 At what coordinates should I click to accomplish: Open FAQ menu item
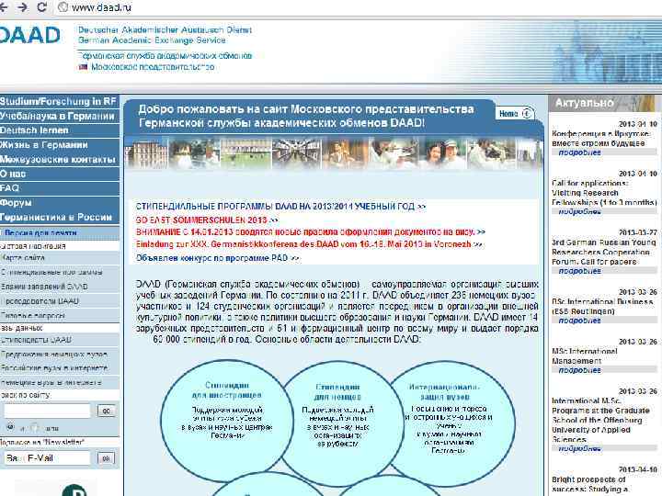(59, 188)
